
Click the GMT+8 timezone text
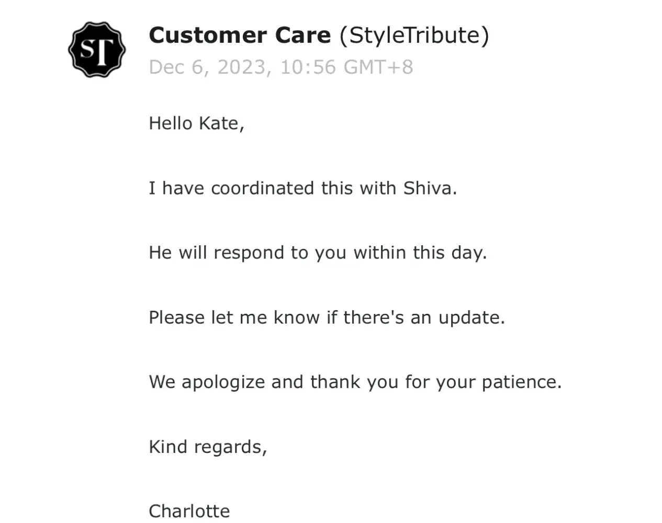[x=378, y=67]
